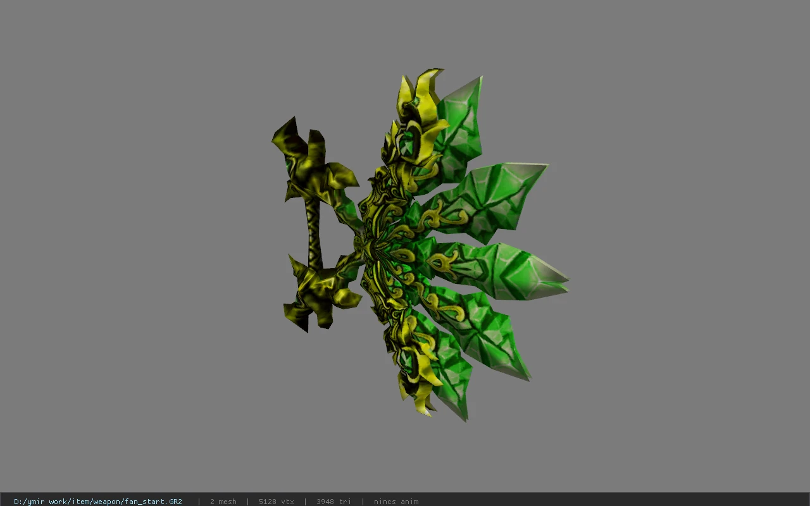Click the '3948 tri' triangle count

tap(333, 502)
